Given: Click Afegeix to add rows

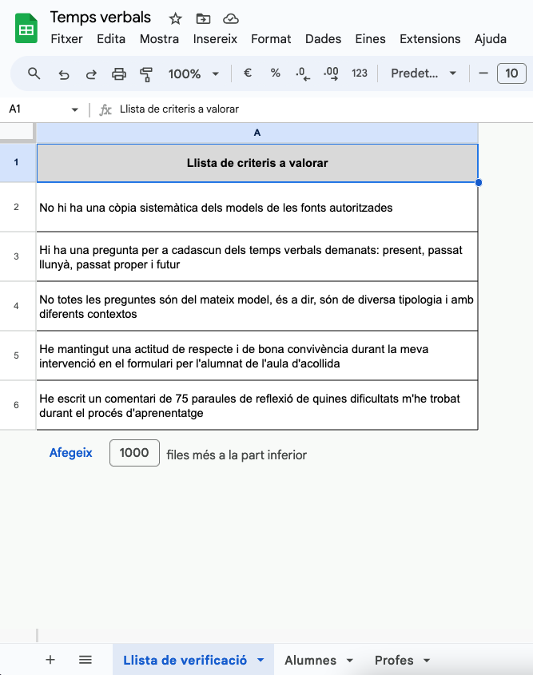Looking at the screenshot, I should click(71, 453).
